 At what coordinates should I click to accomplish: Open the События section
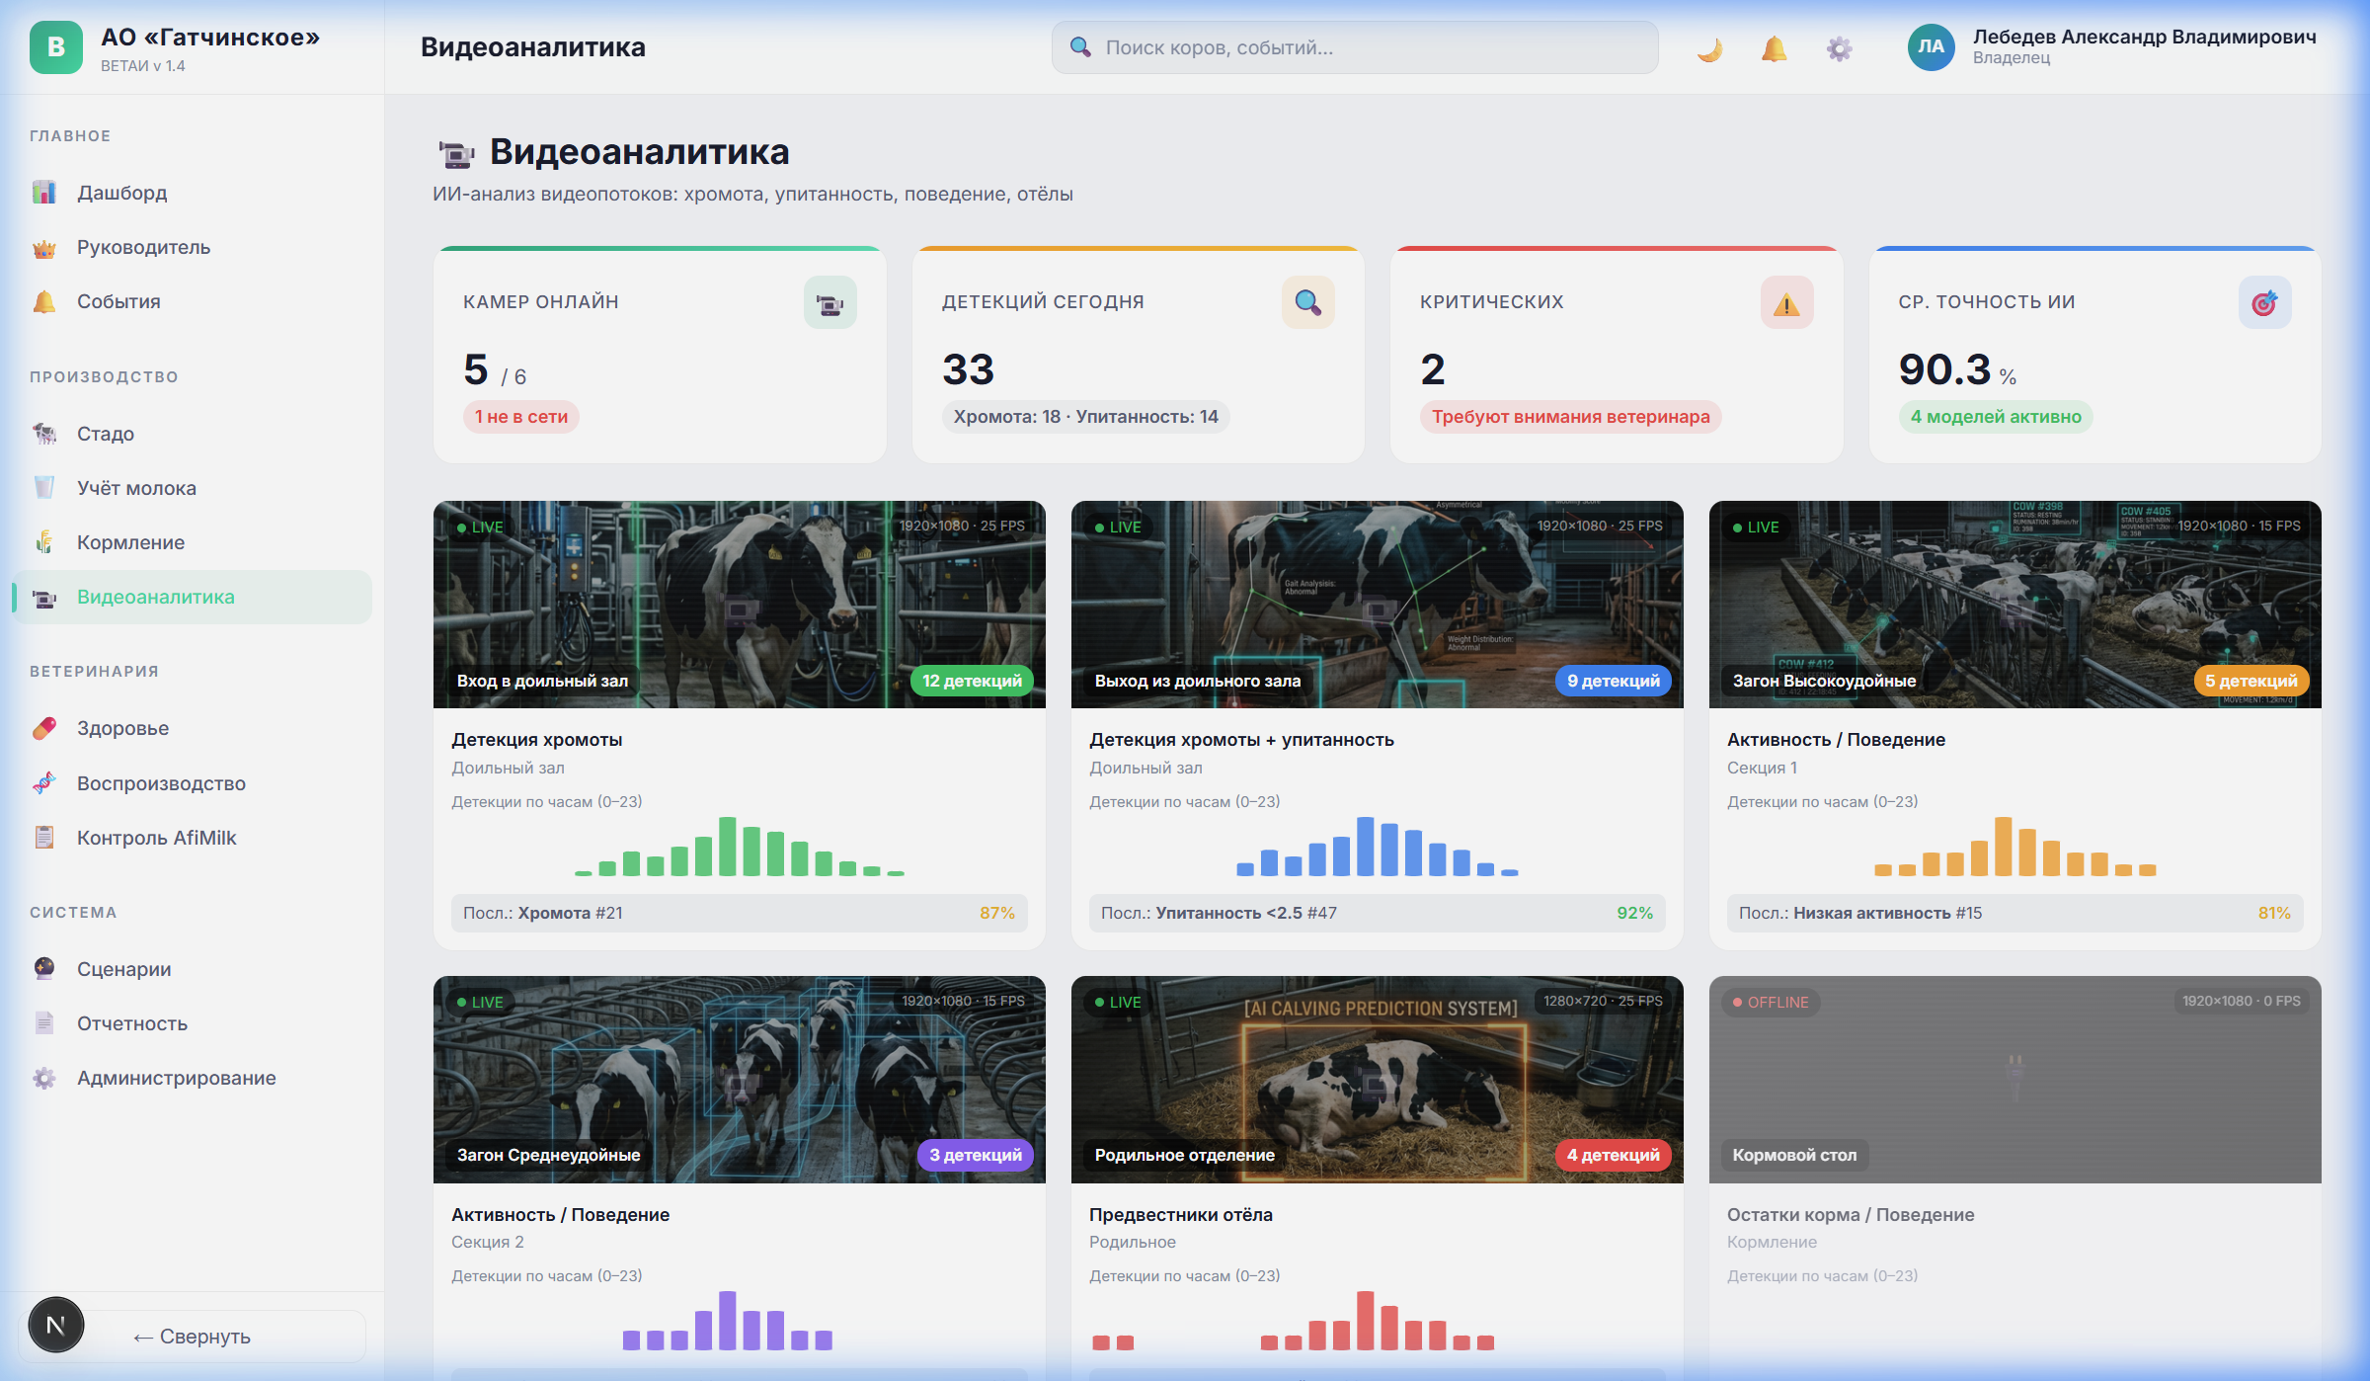coord(43,301)
